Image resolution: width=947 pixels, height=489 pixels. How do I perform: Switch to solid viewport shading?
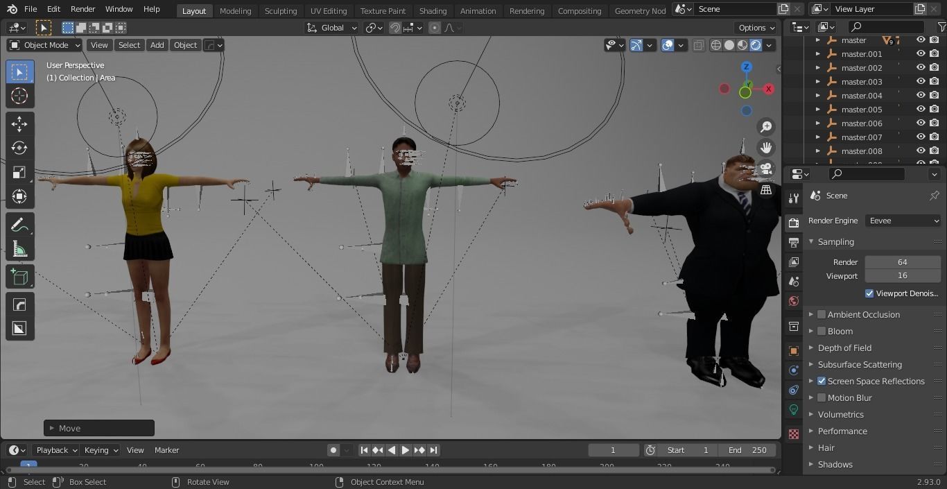click(729, 45)
